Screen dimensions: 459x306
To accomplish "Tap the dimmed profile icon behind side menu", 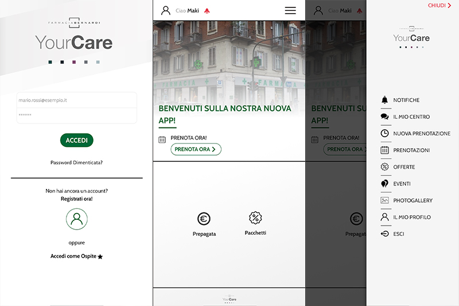I will [x=318, y=10].
